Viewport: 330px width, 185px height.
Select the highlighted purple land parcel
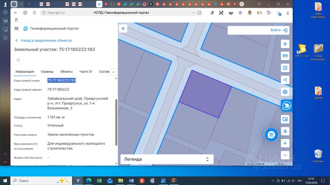[x=205, y=94]
